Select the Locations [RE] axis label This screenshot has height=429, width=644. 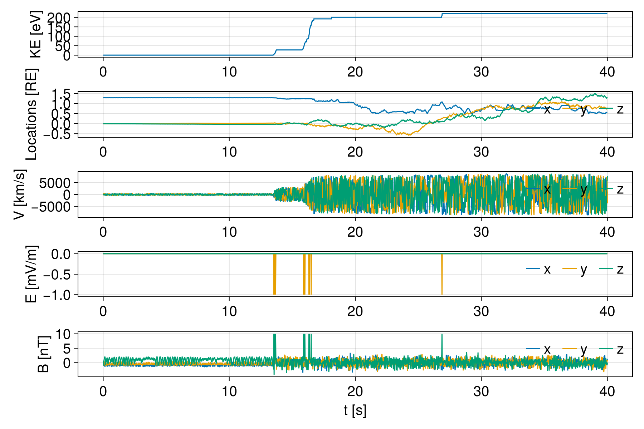coord(31,114)
